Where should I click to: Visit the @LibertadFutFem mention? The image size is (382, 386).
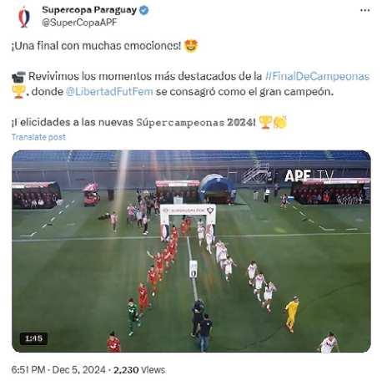[109, 91]
